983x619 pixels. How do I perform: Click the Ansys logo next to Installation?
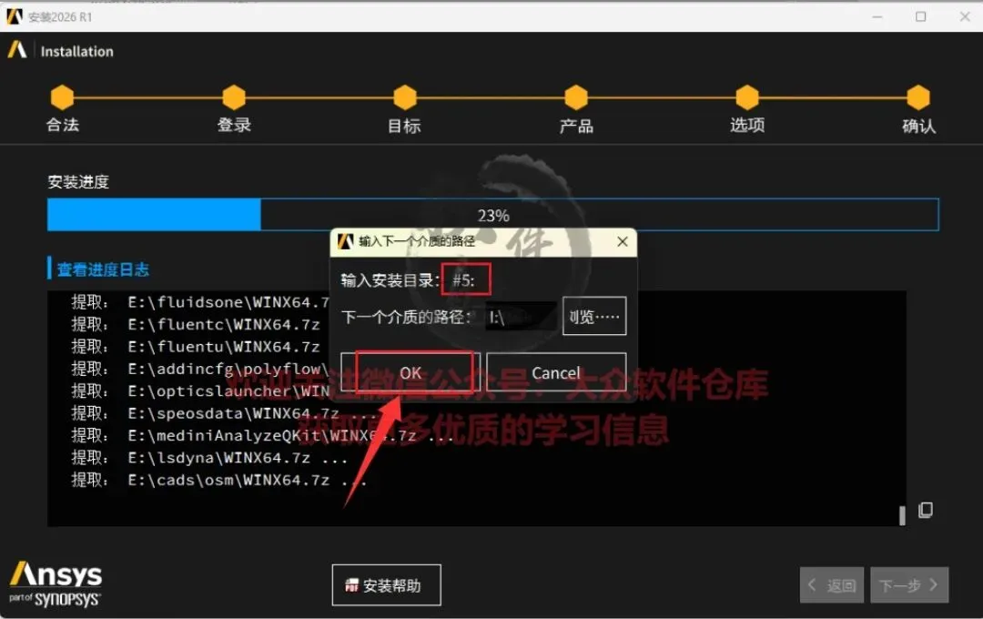coord(17,49)
